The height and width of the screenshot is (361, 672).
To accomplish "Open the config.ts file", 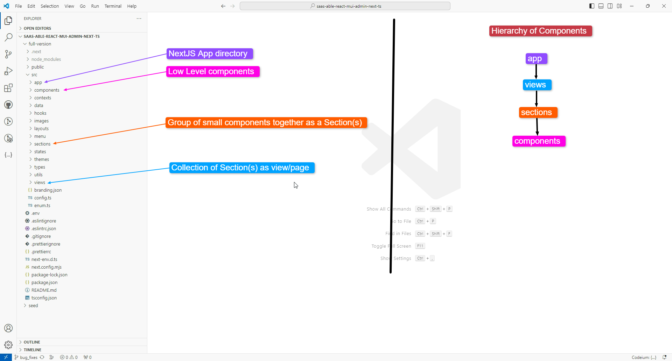I will pos(82,198).
